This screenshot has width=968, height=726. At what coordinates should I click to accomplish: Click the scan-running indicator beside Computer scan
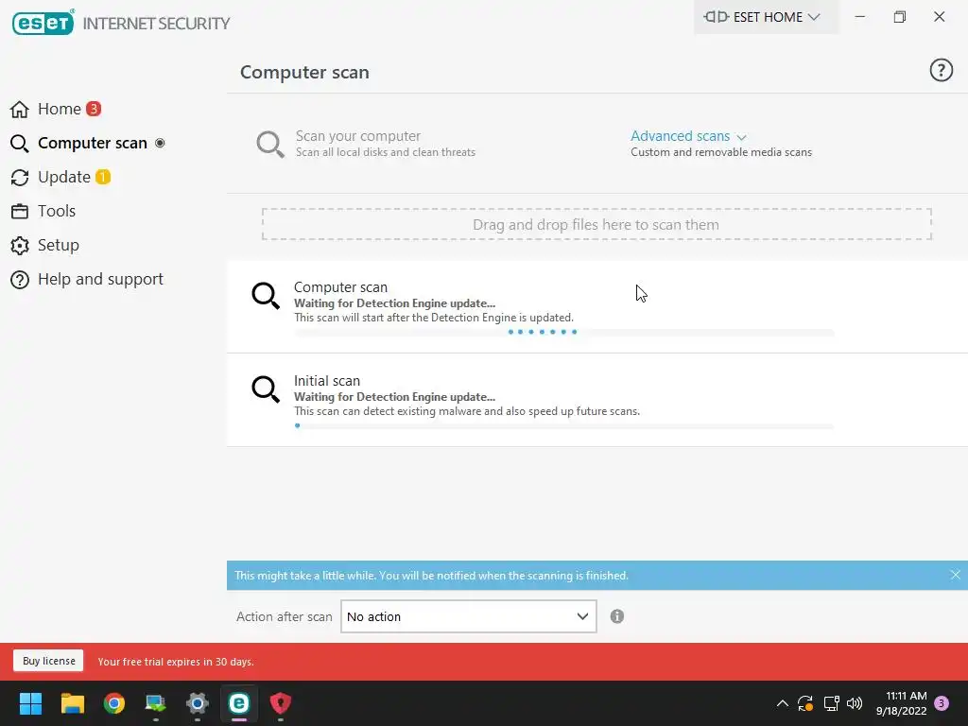pos(160,143)
